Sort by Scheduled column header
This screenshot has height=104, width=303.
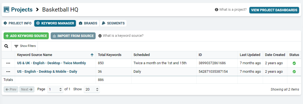click(141, 55)
